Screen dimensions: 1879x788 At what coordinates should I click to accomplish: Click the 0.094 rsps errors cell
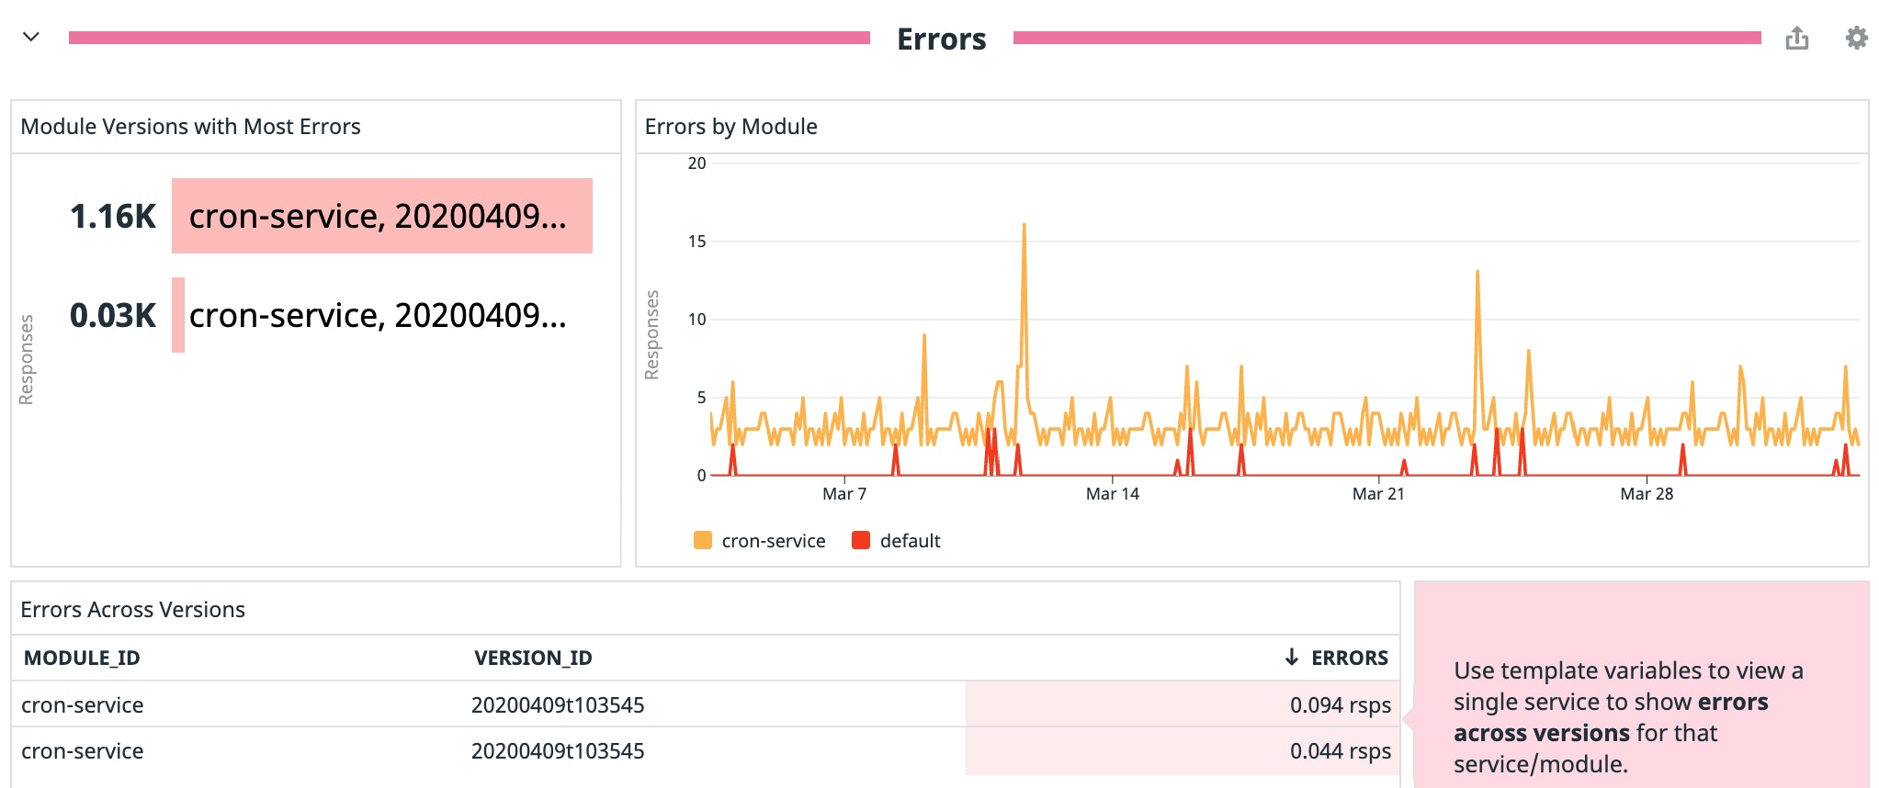[x=1340, y=705]
